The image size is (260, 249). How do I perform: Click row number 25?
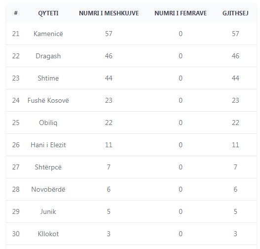point(16,123)
